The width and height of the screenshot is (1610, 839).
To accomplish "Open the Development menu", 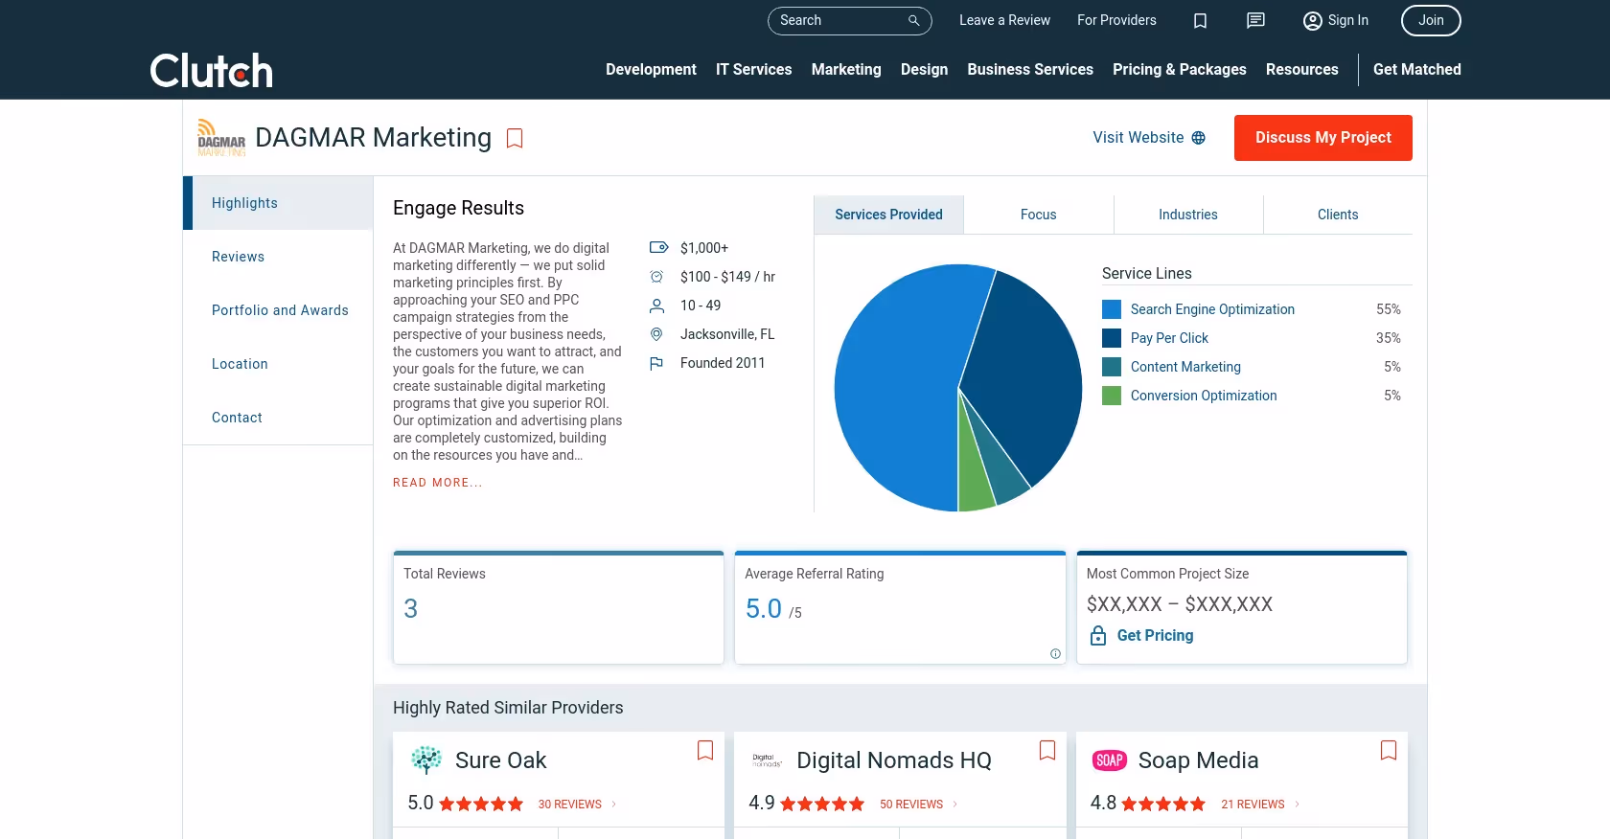I will click(651, 70).
